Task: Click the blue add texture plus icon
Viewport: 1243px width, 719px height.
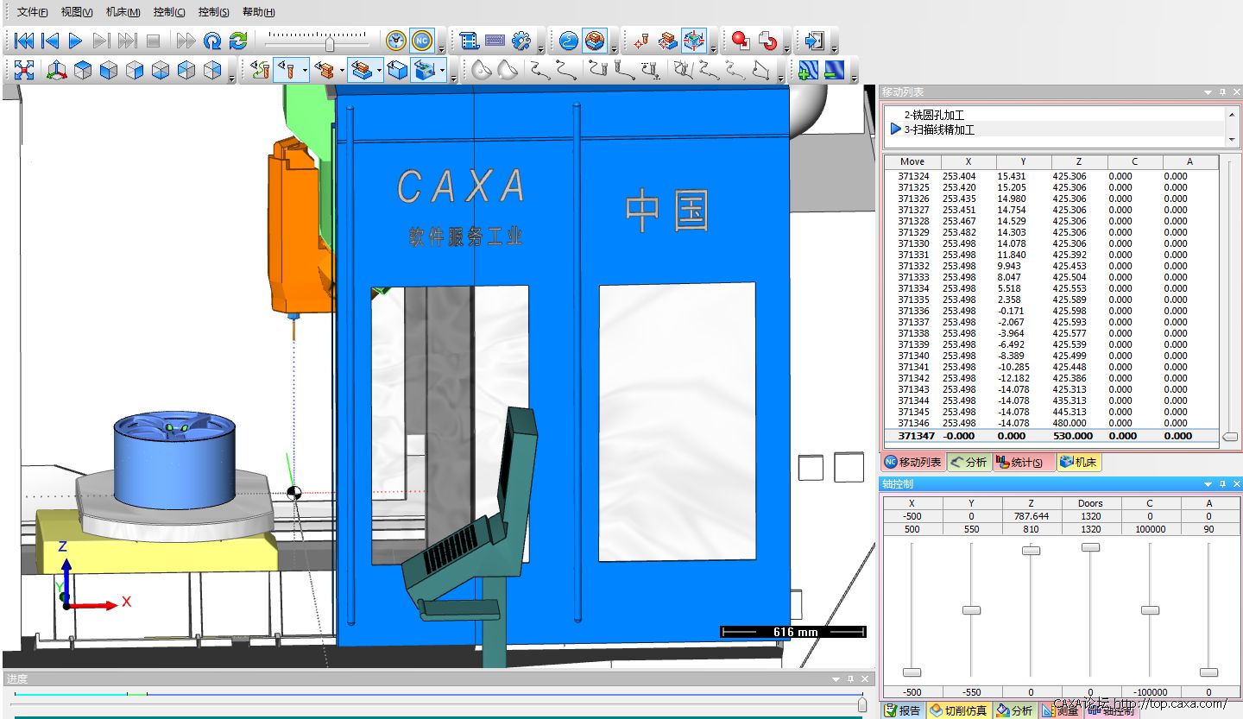Action: pyautogui.click(x=808, y=70)
